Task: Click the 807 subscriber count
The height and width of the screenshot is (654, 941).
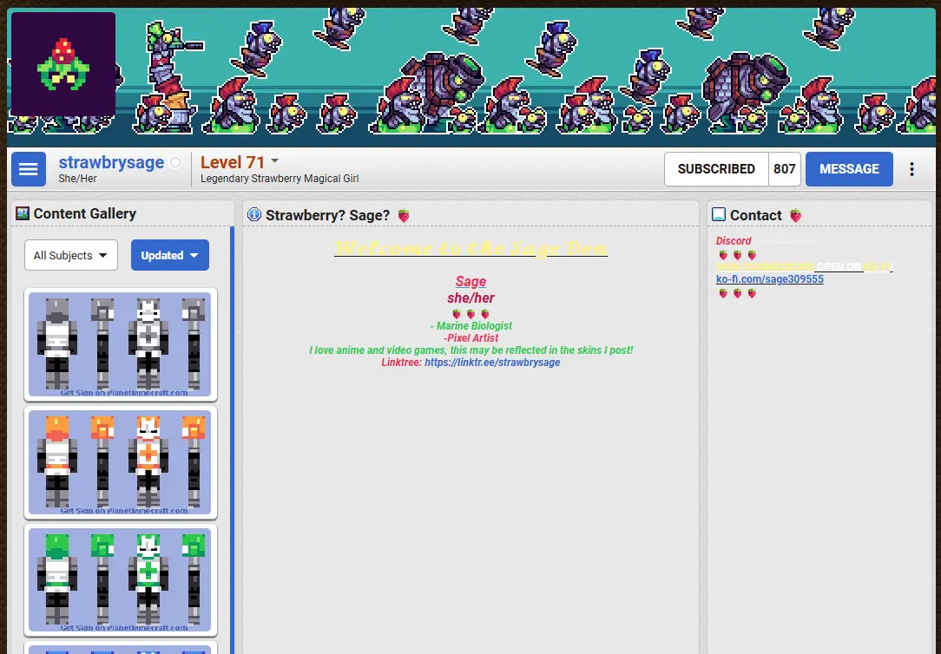Action: click(785, 169)
